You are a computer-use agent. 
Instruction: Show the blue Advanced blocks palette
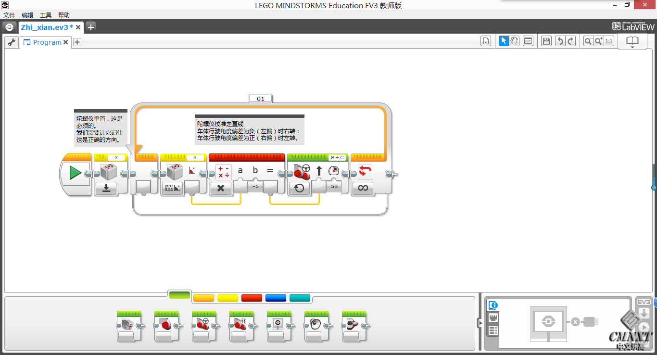click(x=276, y=298)
